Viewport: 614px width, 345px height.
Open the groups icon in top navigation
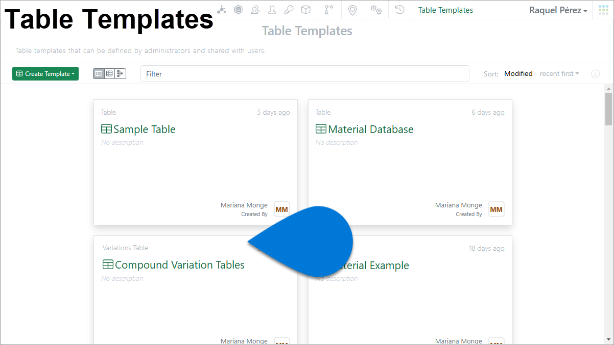coord(255,10)
